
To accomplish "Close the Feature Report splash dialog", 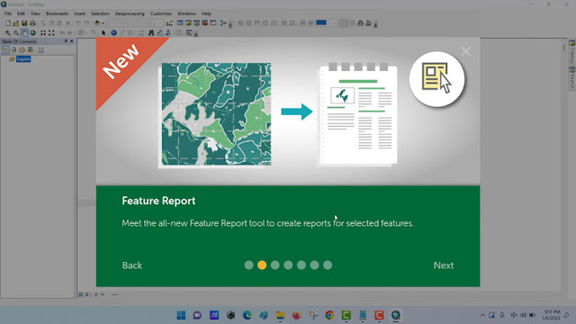I will [466, 51].
